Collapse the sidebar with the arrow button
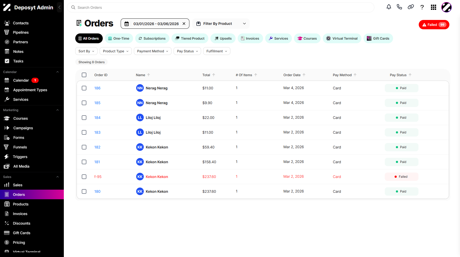Image resolution: width=460 pixels, height=257 pixels. 59,8
